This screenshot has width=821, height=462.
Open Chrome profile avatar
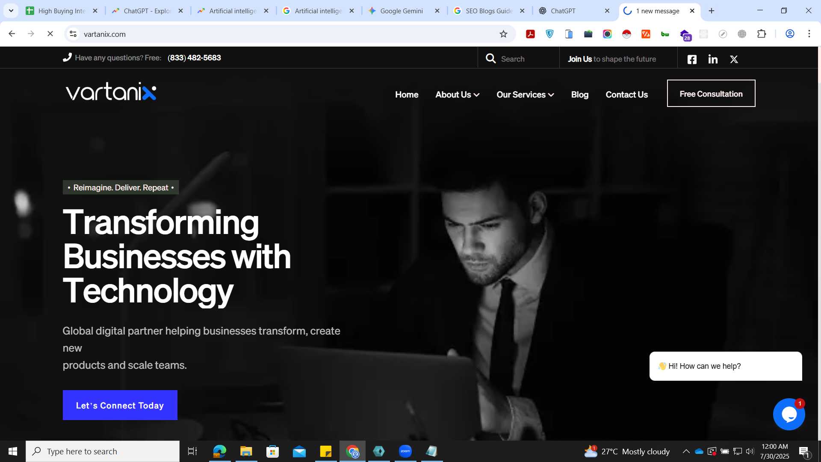[790, 34]
